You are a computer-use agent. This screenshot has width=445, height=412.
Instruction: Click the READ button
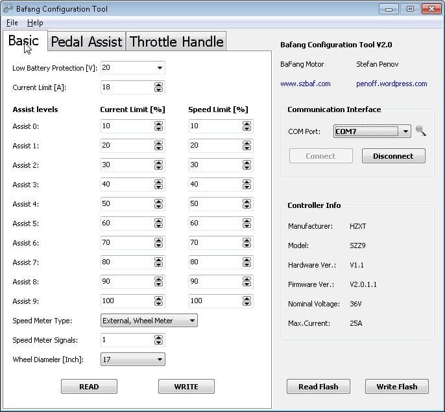click(89, 387)
